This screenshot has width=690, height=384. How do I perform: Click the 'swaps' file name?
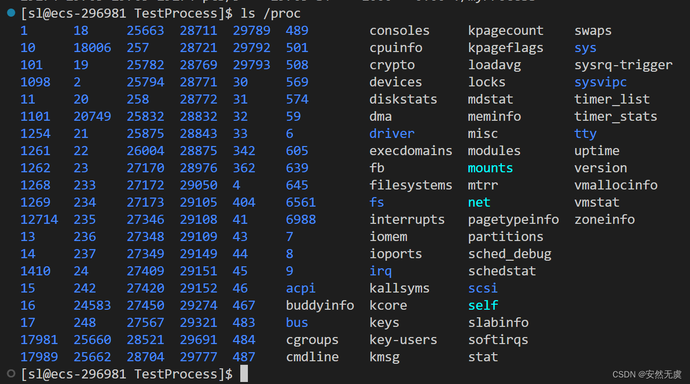click(x=593, y=30)
